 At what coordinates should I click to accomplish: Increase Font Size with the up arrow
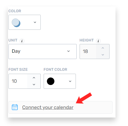34,78
